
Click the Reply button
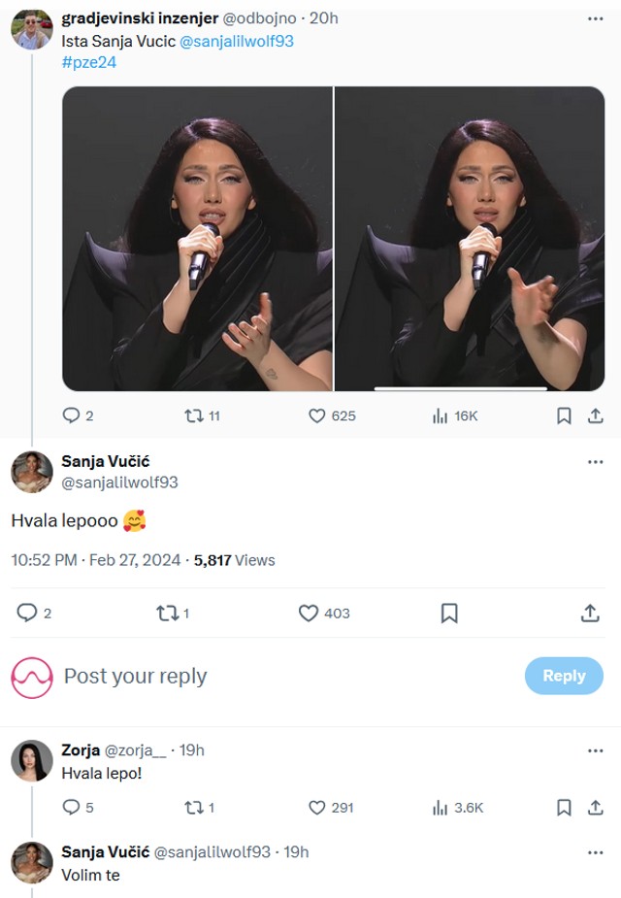click(564, 676)
